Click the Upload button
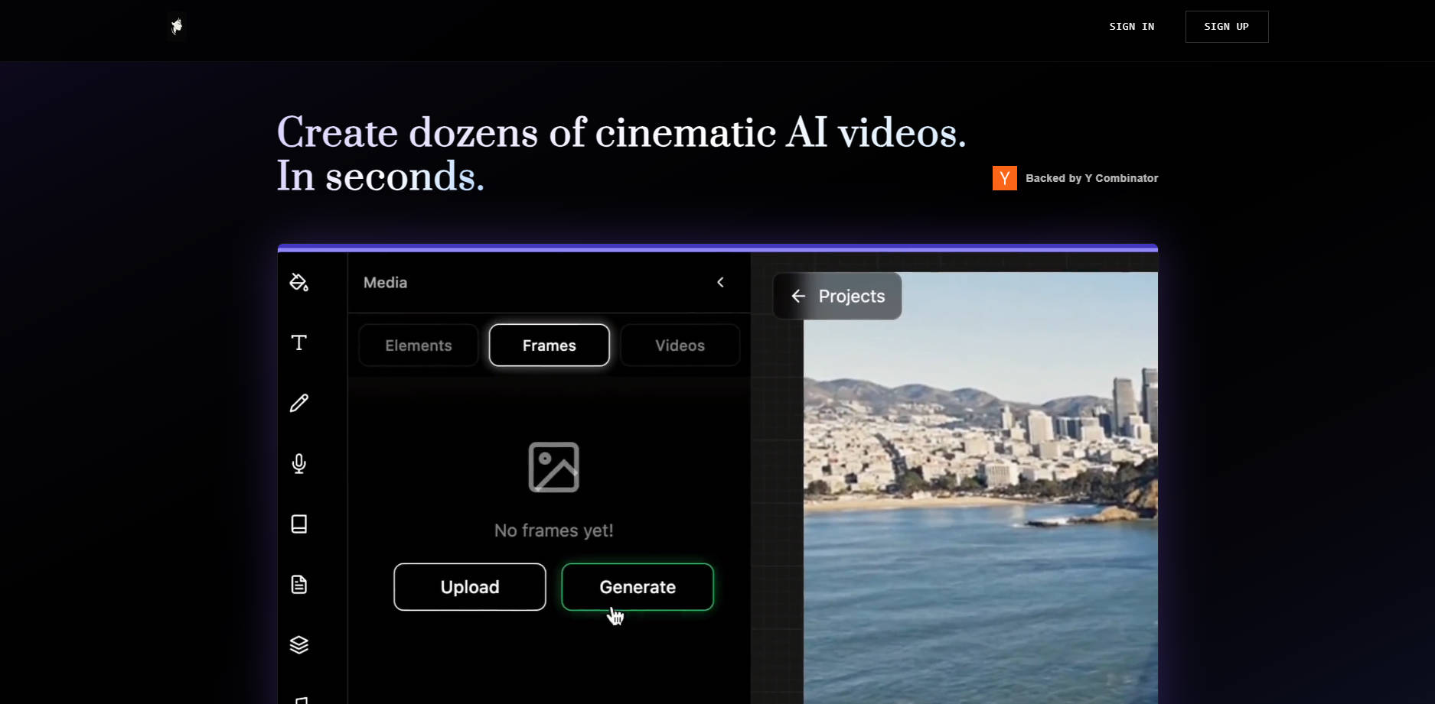 [469, 587]
